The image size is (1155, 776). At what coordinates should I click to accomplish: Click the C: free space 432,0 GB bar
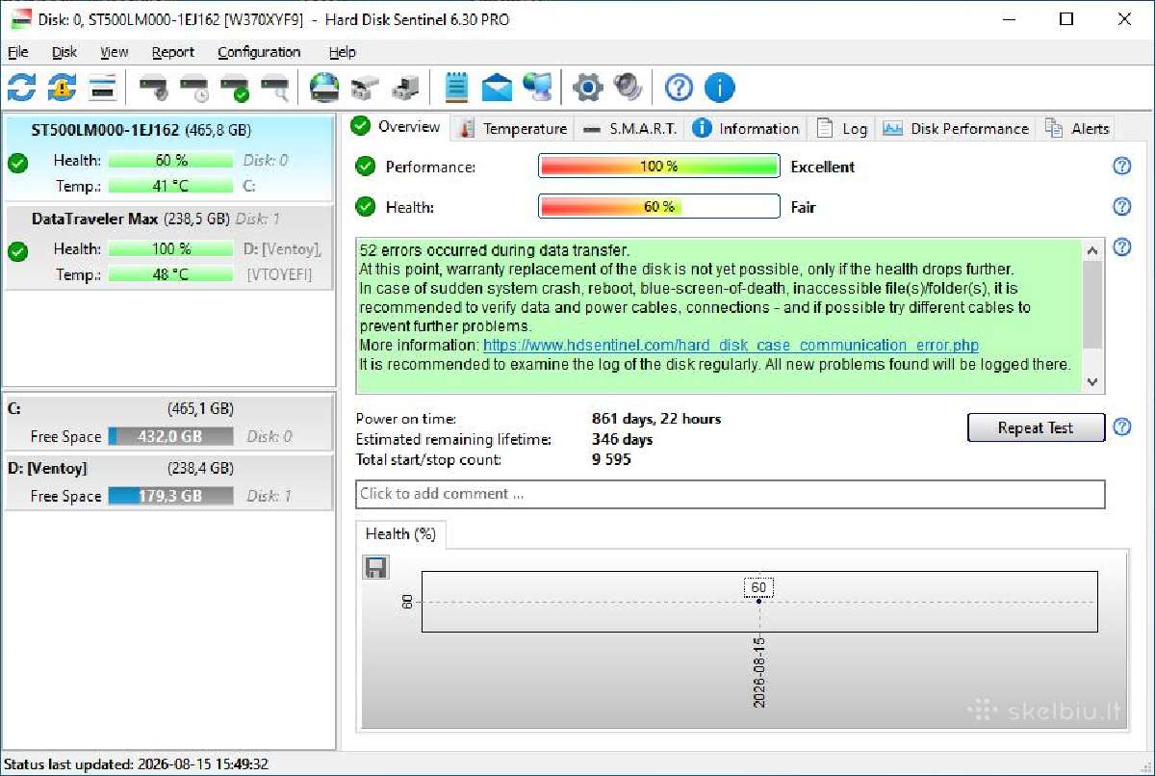click(x=170, y=436)
